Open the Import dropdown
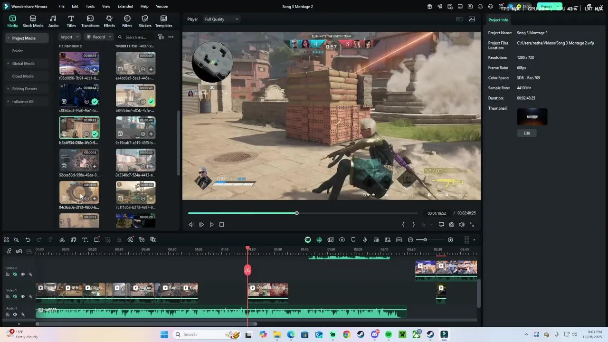This screenshot has width=608, height=342. pyautogui.click(x=69, y=37)
